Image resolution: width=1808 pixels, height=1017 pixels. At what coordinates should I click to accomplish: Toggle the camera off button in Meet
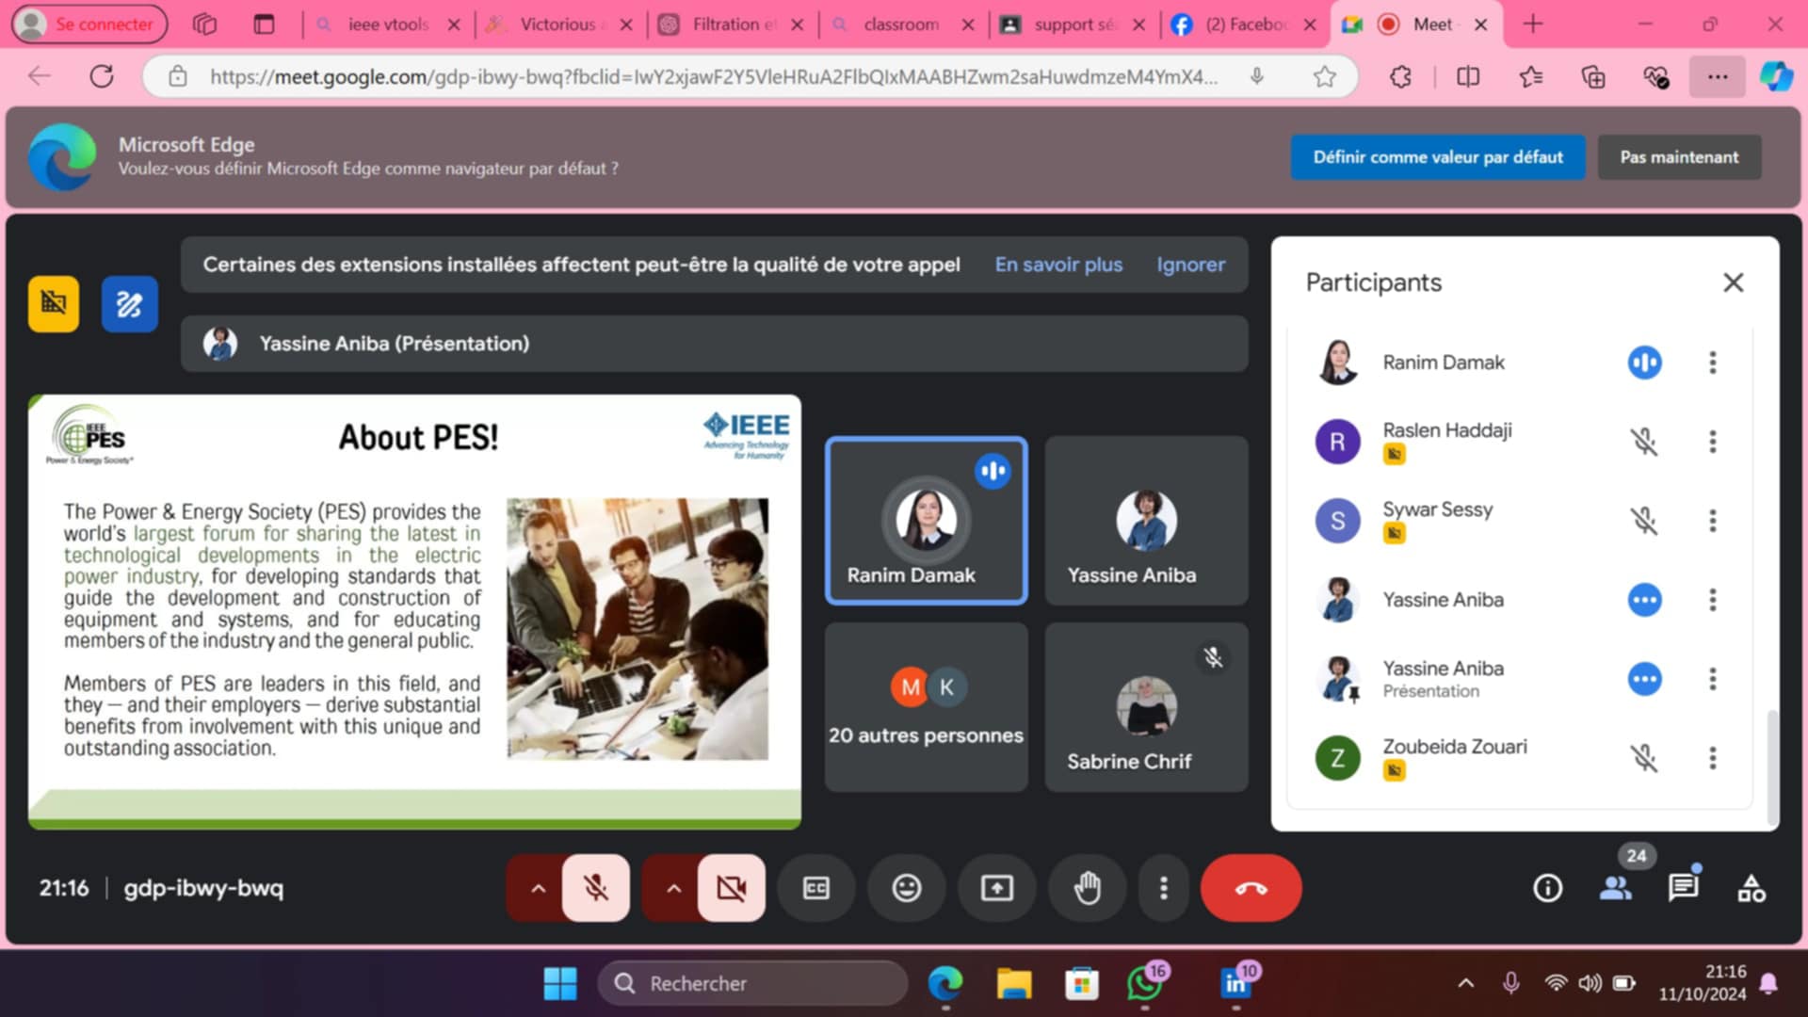731,888
